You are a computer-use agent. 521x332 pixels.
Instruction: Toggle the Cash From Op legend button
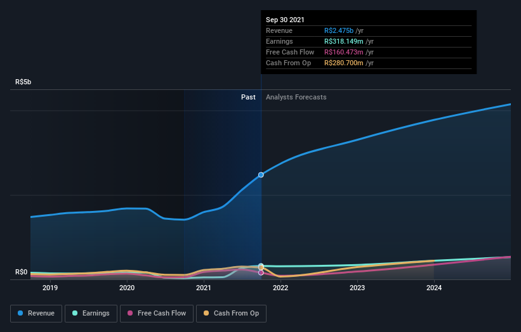click(x=231, y=314)
